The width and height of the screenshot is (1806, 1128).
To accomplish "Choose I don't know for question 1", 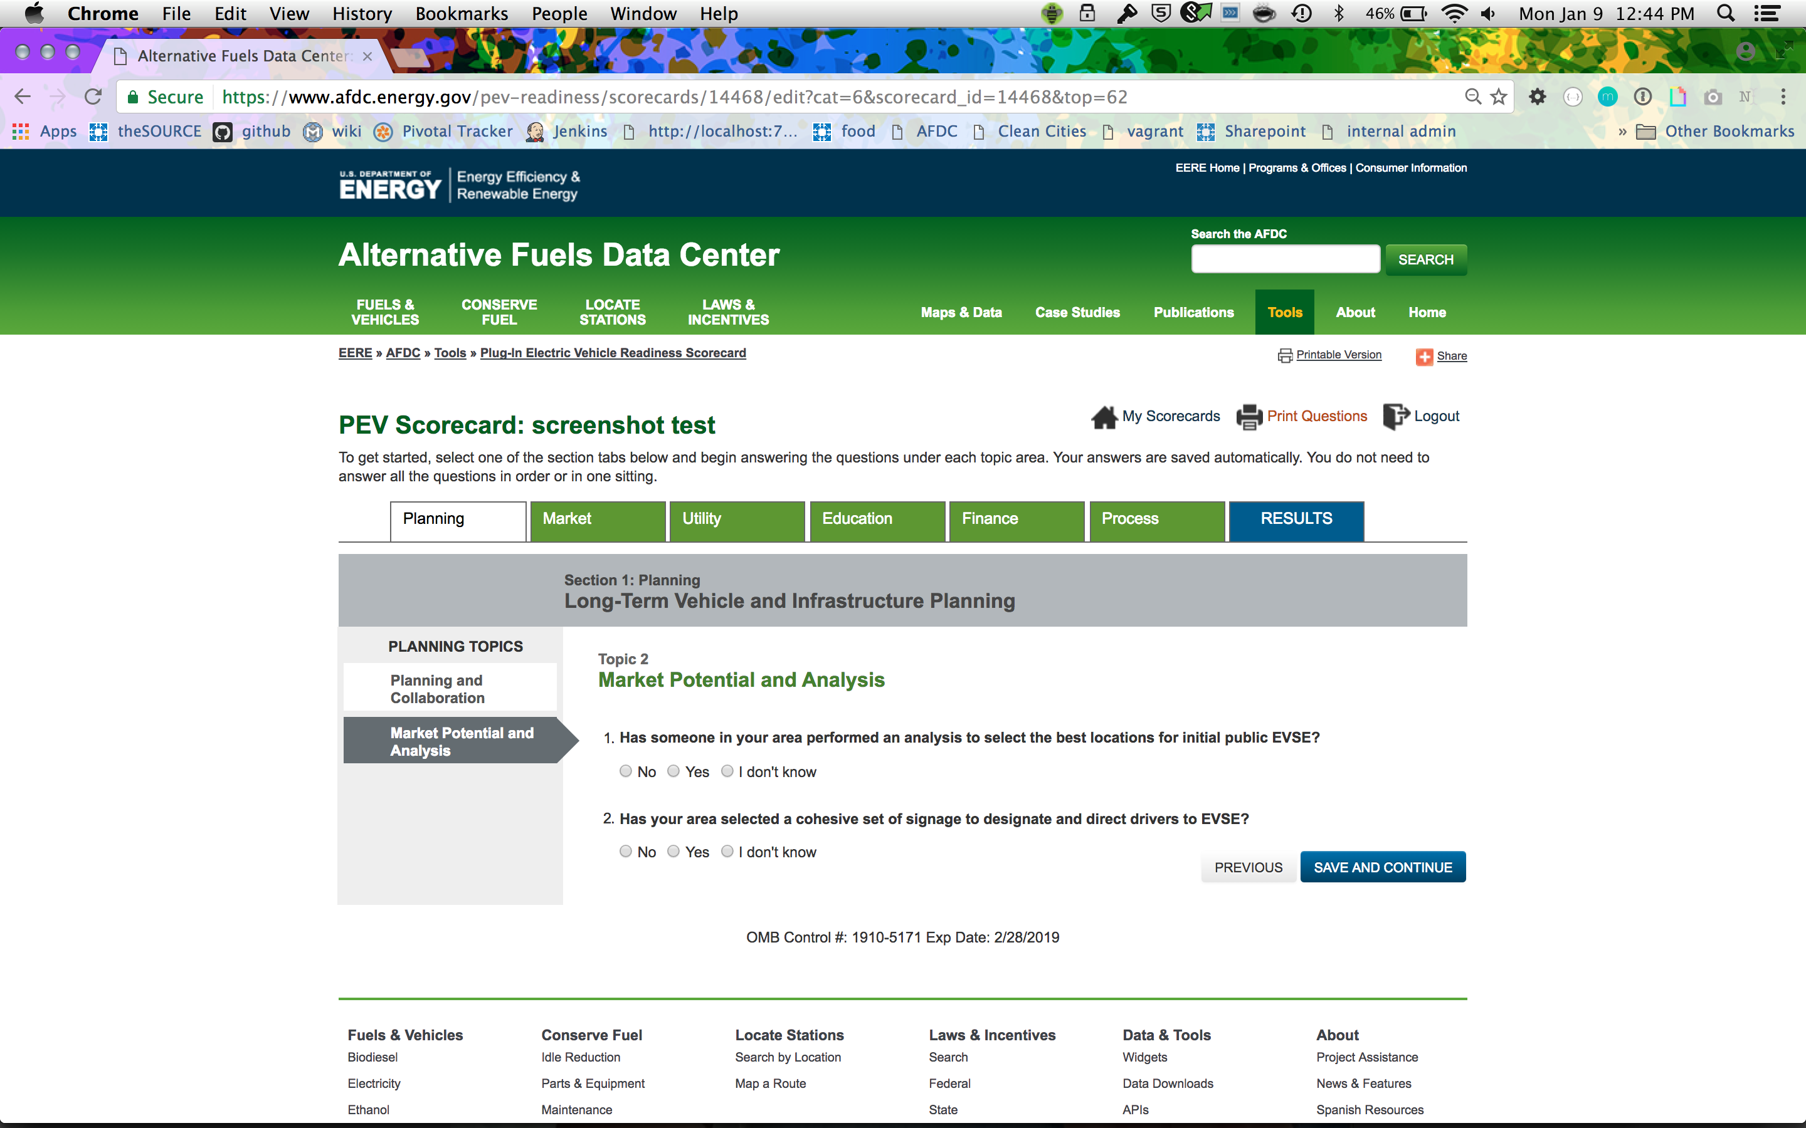I will [x=727, y=771].
